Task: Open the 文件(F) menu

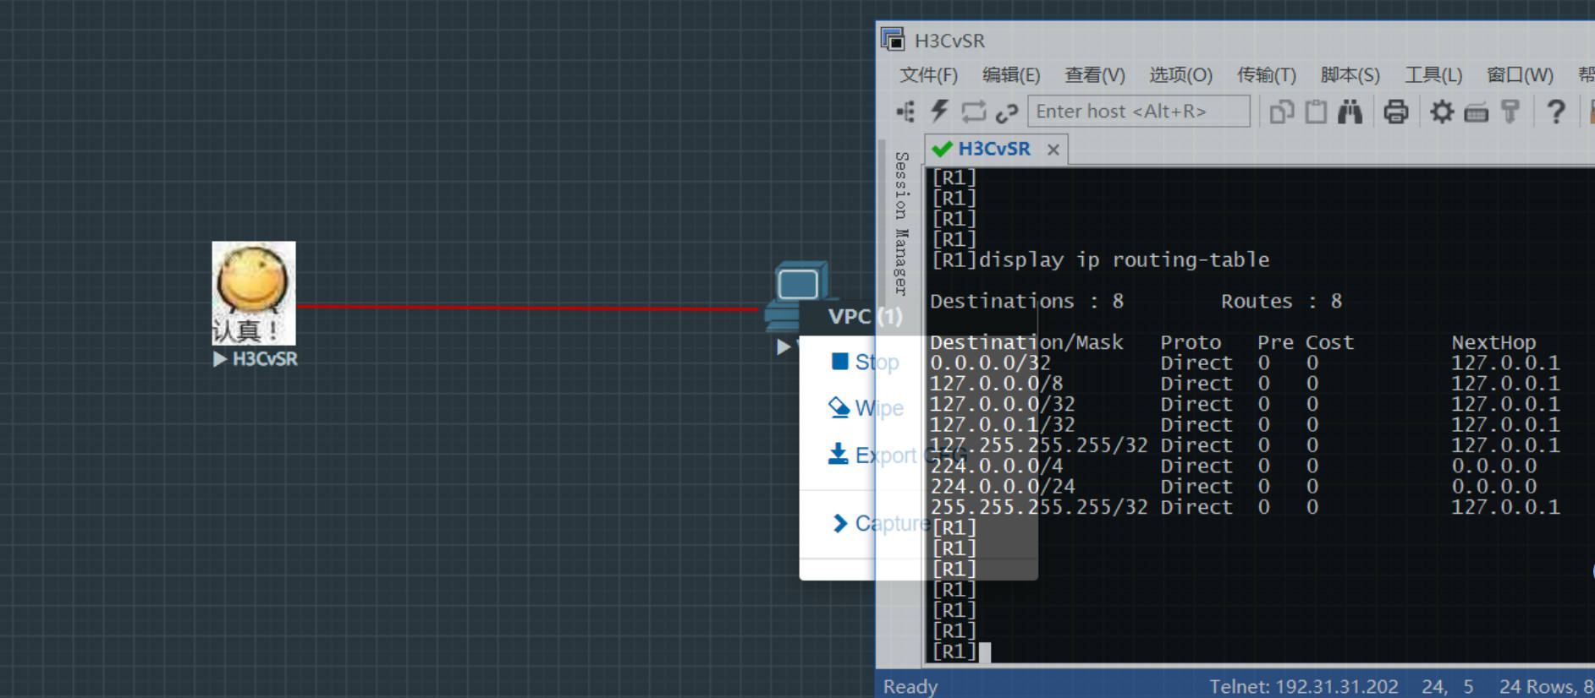Action: [928, 75]
